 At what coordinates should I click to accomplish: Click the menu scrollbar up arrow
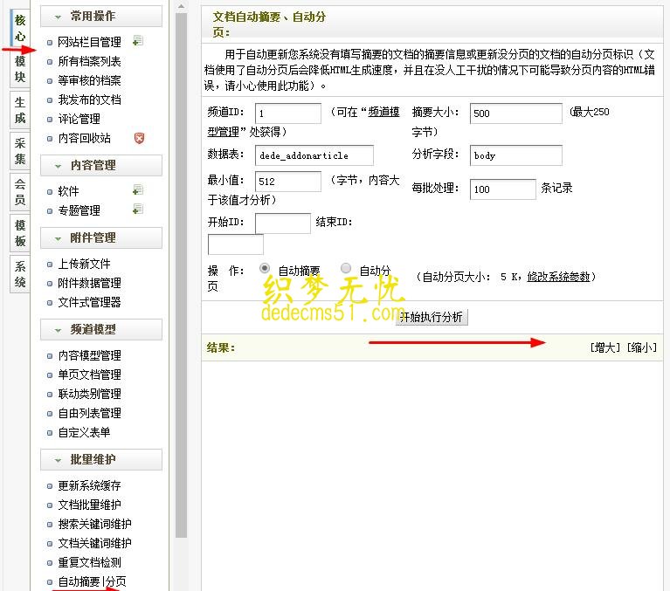click(x=181, y=6)
